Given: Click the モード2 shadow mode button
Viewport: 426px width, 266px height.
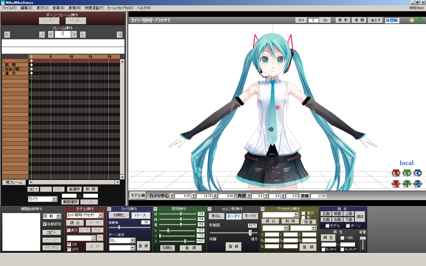Looking at the screenshot, I should (x=250, y=216).
